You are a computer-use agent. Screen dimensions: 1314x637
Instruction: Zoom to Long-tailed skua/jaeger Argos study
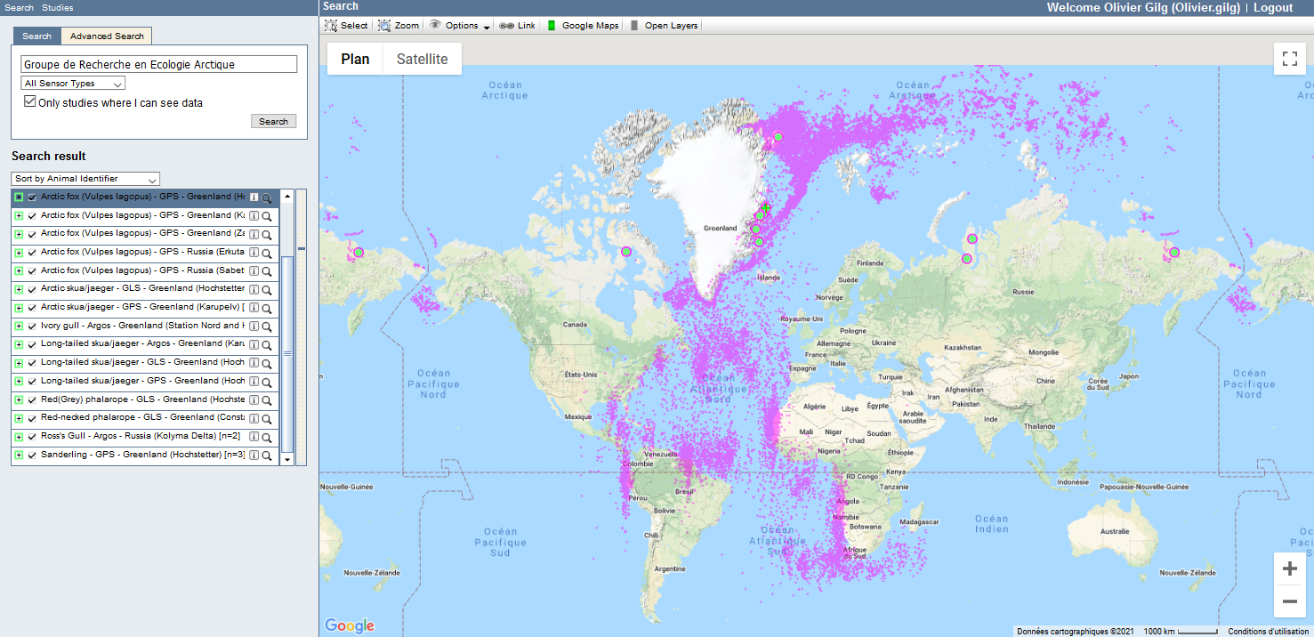coord(266,345)
